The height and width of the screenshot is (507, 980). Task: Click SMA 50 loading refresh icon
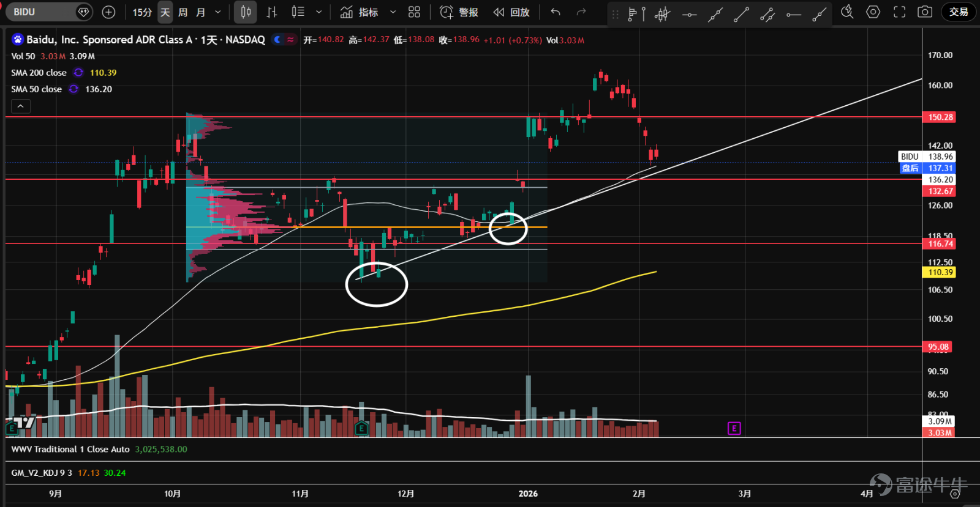tap(73, 89)
